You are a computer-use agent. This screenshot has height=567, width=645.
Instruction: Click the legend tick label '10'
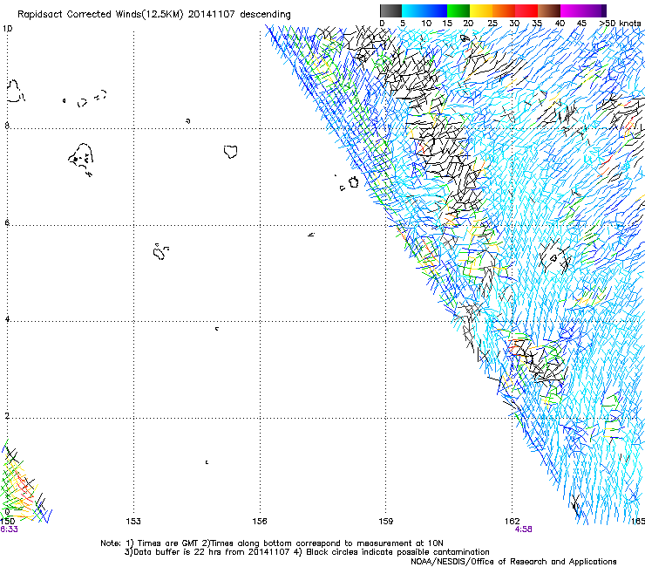pos(426,24)
